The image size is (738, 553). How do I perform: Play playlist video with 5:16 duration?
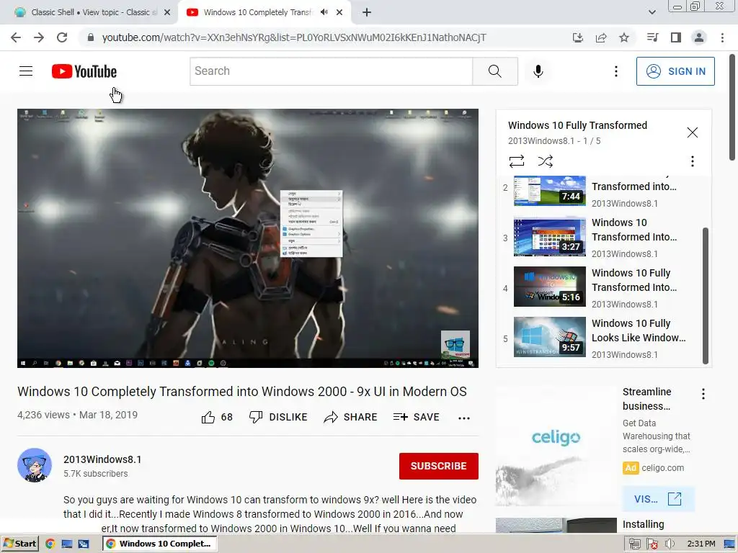pos(550,287)
